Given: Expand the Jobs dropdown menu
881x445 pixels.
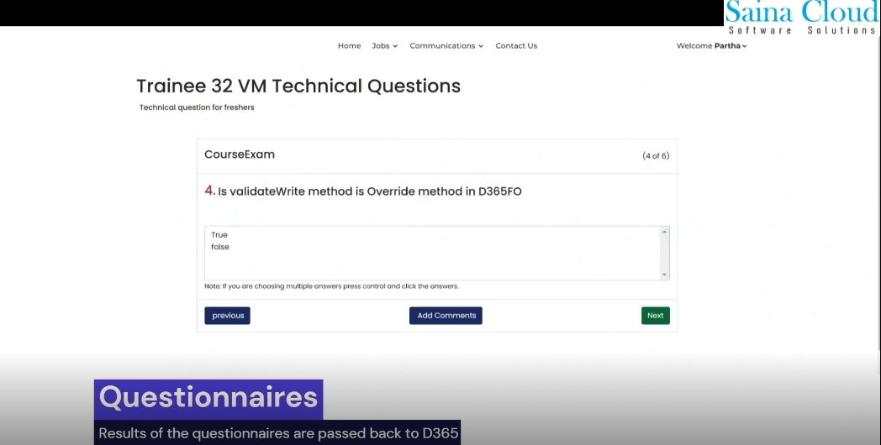Looking at the screenshot, I should click(x=384, y=45).
